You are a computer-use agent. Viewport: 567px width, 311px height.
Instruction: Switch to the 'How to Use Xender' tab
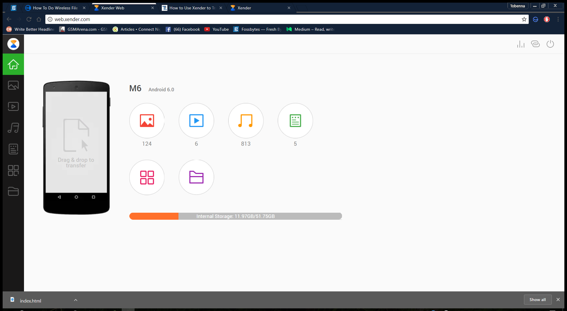point(190,8)
